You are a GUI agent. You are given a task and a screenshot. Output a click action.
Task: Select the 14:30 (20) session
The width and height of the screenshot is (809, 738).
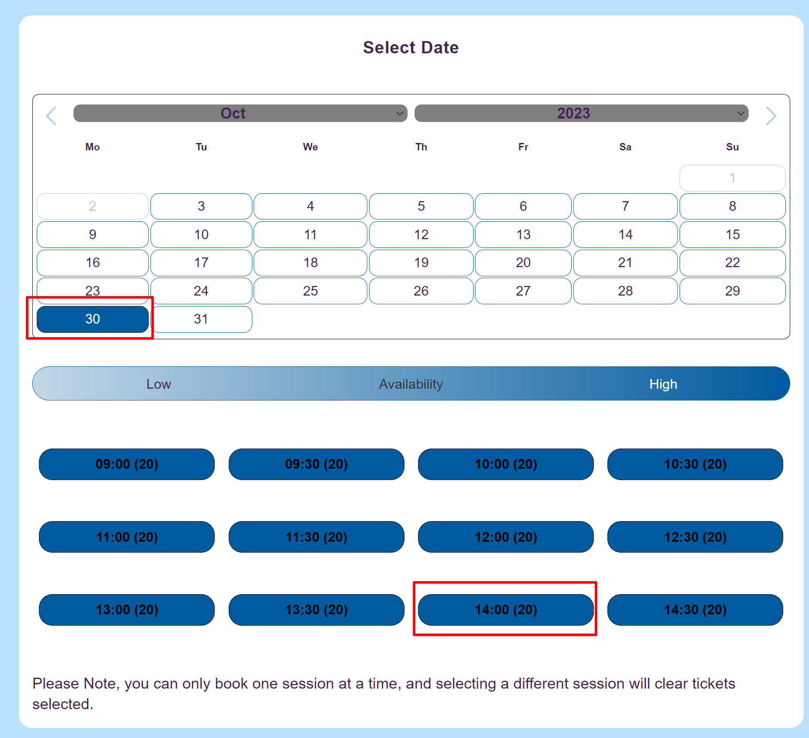coord(695,609)
